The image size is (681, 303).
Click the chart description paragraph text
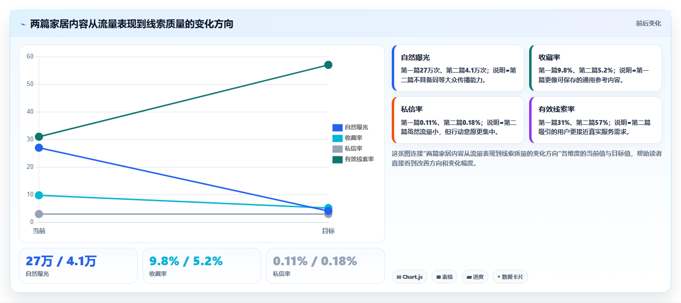click(527, 158)
